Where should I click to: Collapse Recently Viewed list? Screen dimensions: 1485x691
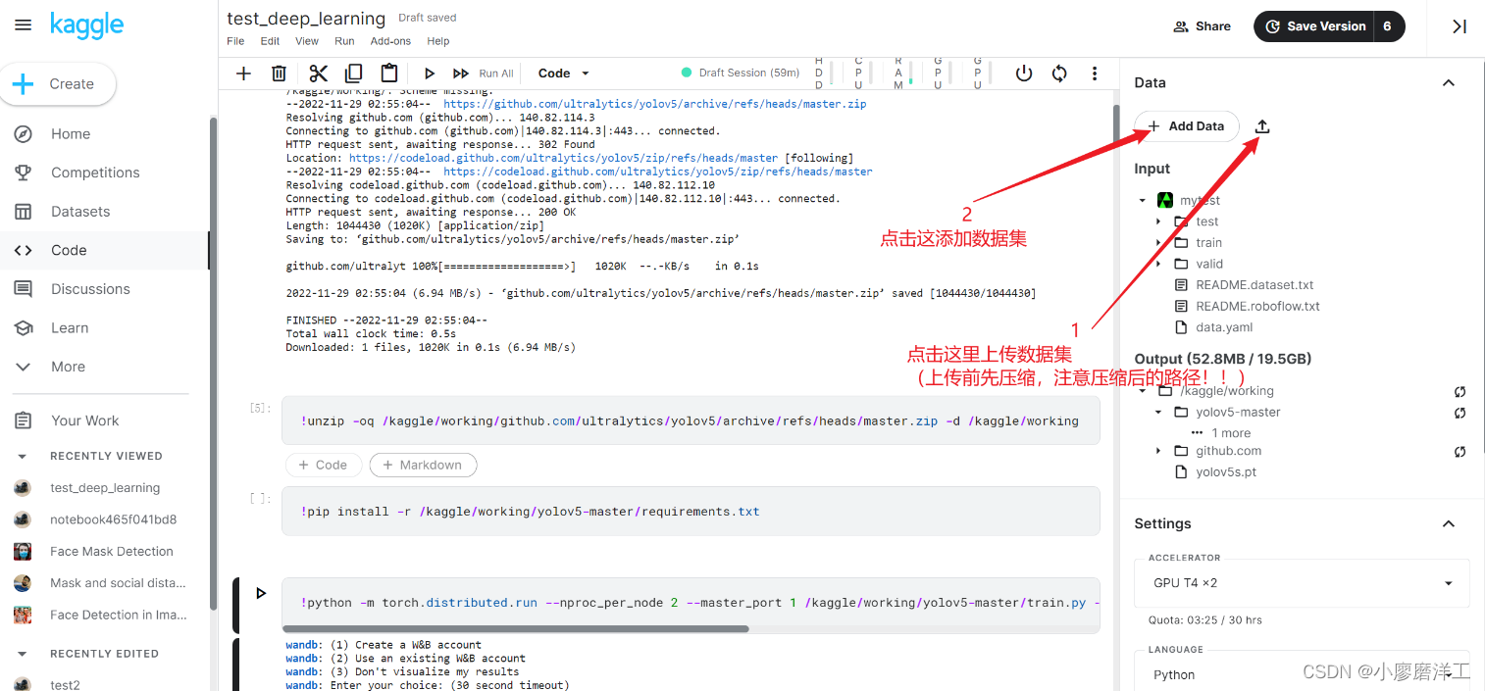(x=23, y=456)
